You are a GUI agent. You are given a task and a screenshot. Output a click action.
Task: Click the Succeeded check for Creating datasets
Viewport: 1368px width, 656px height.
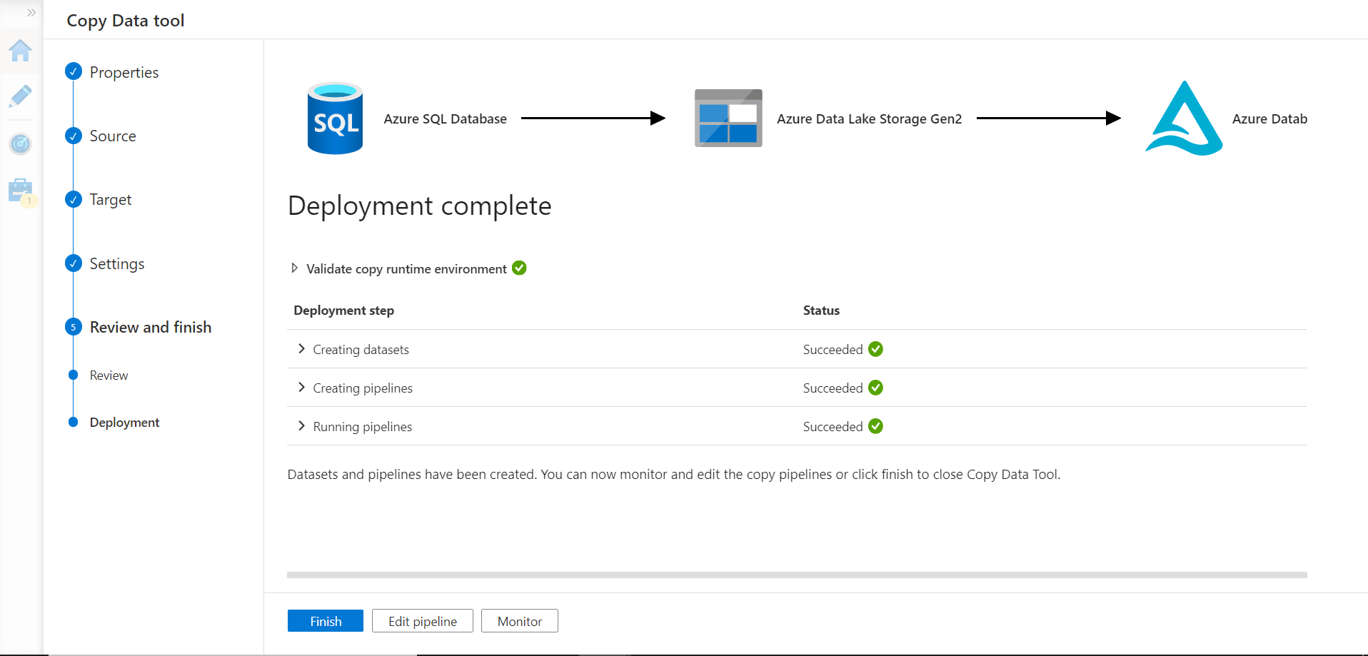875,349
